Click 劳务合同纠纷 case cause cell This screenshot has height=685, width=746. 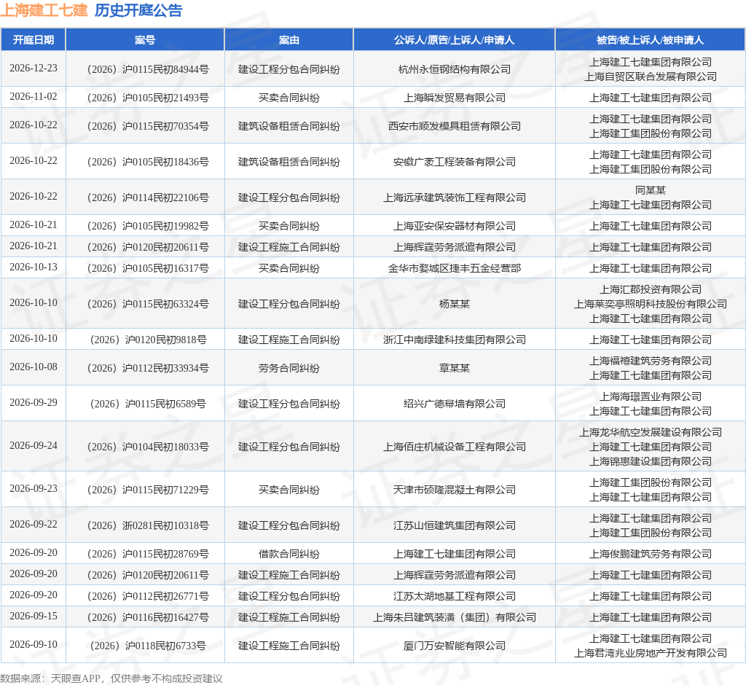tap(288, 369)
